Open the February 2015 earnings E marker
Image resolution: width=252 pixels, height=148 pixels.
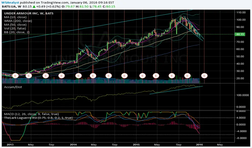[142, 76]
